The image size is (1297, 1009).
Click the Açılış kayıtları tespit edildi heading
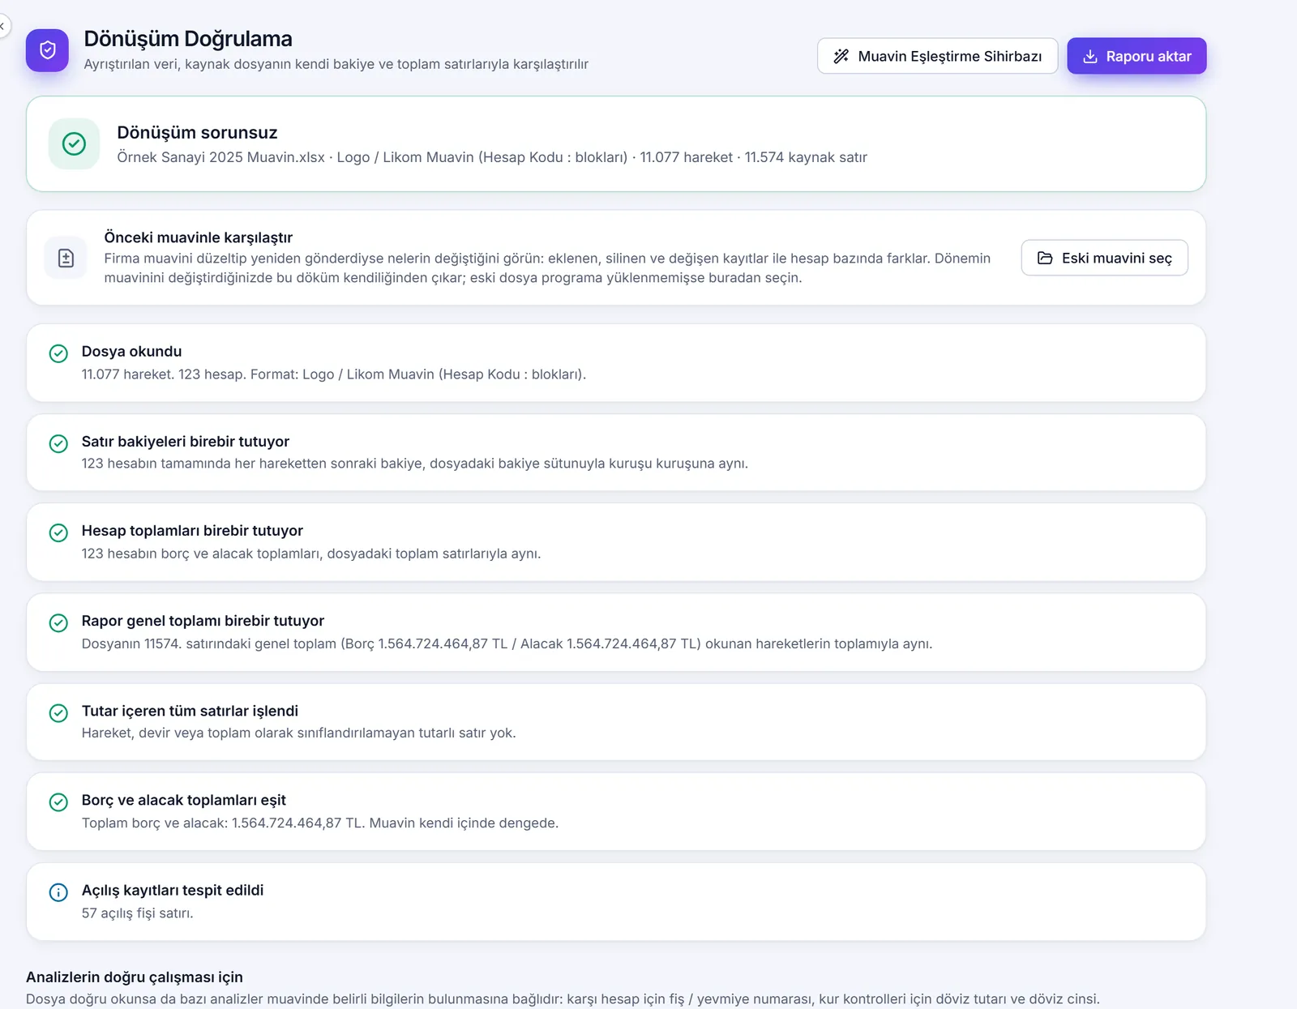click(x=172, y=890)
